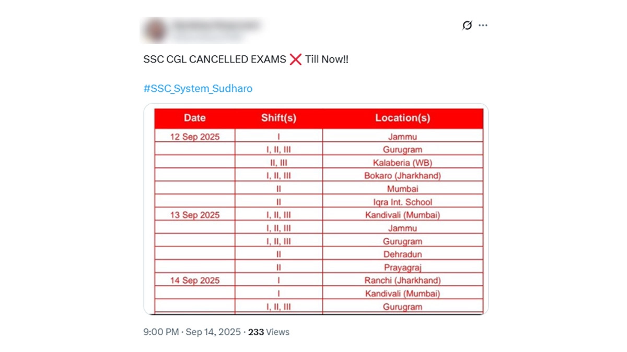Click the 9:00 PM Sep 14, 2025 timestamp

192,332
